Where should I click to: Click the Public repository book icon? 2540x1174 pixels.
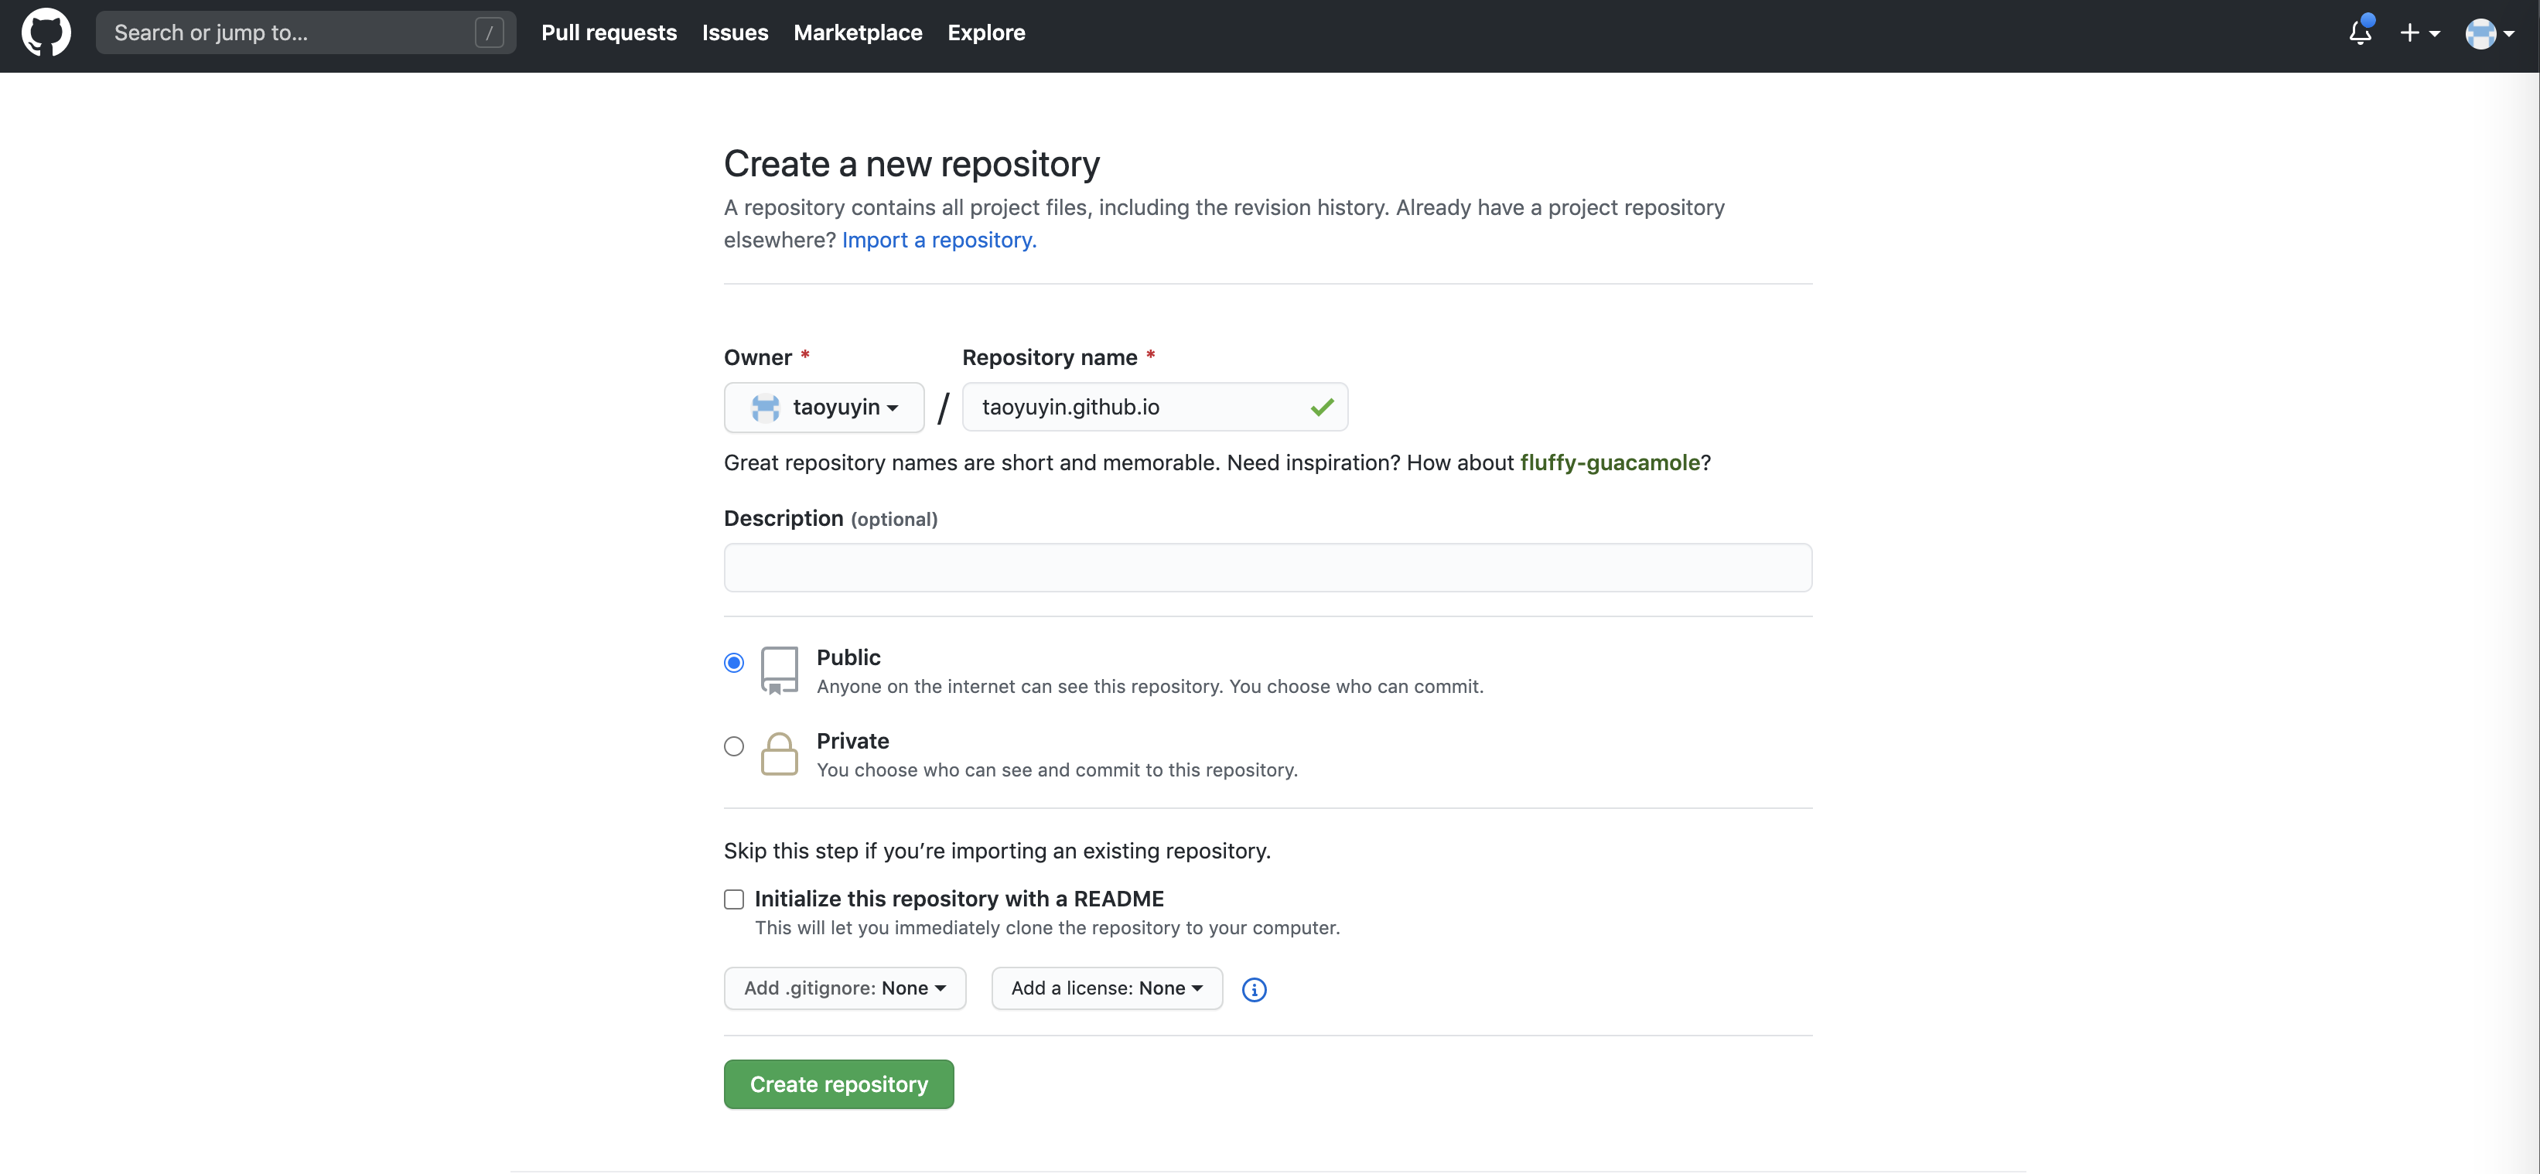pyautogui.click(x=779, y=671)
